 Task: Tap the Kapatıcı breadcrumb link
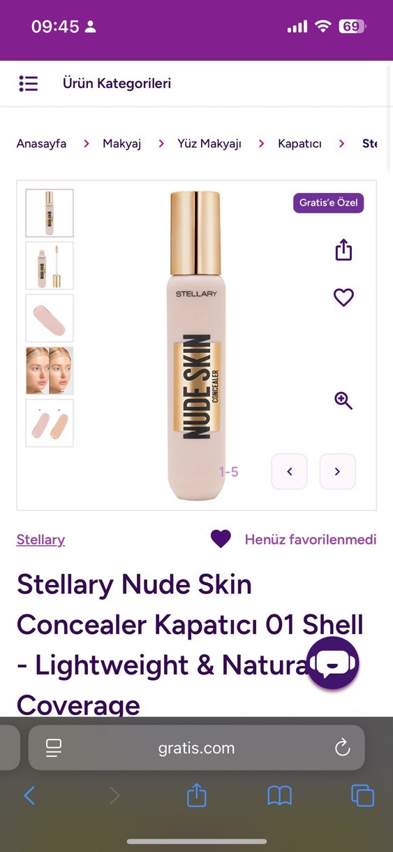(299, 143)
